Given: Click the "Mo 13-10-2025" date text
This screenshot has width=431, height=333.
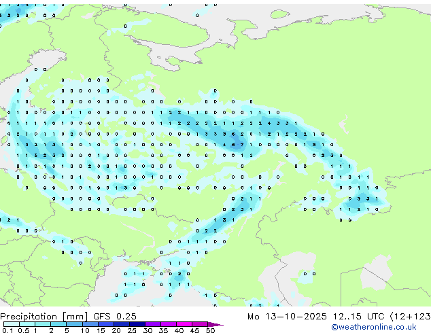Looking at the screenshot, I should tap(287, 317).
